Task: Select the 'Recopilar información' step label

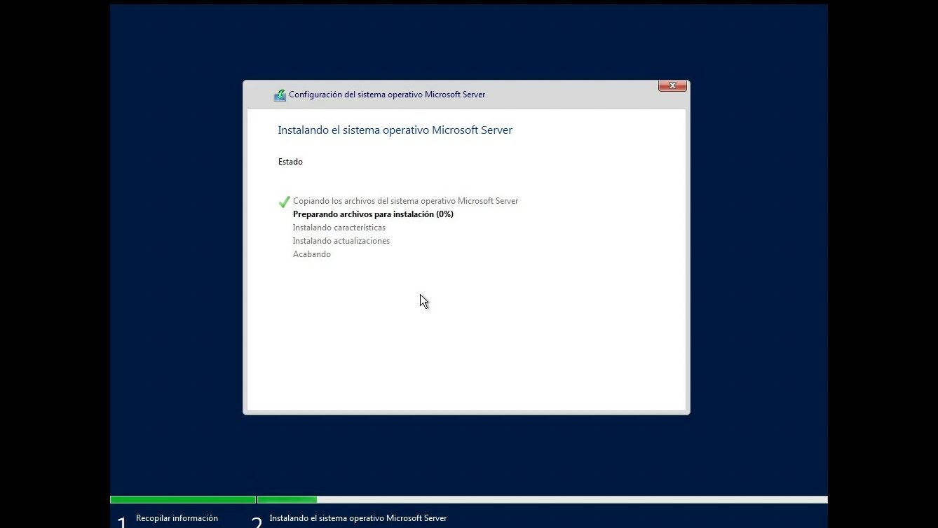Action: (177, 518)
